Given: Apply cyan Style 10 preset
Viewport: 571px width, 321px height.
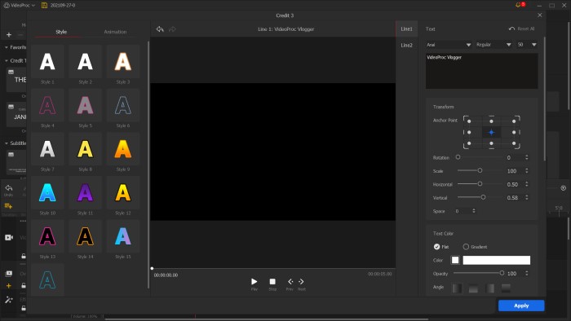Looking at the screenshot, I should click(x=47, y=192).
